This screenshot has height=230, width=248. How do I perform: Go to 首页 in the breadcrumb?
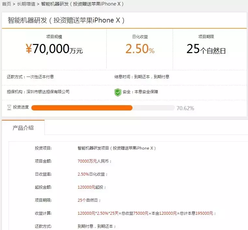7,4
